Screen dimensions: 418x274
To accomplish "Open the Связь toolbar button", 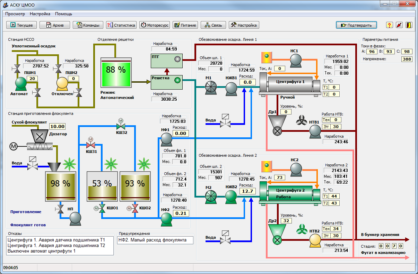I will tap(214, 25).
